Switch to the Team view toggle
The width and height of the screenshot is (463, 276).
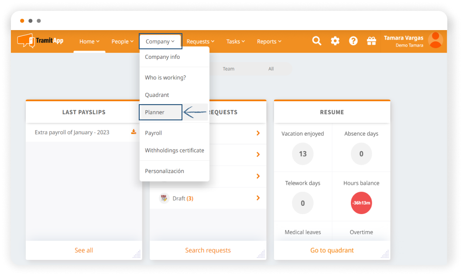click(228, 69)
